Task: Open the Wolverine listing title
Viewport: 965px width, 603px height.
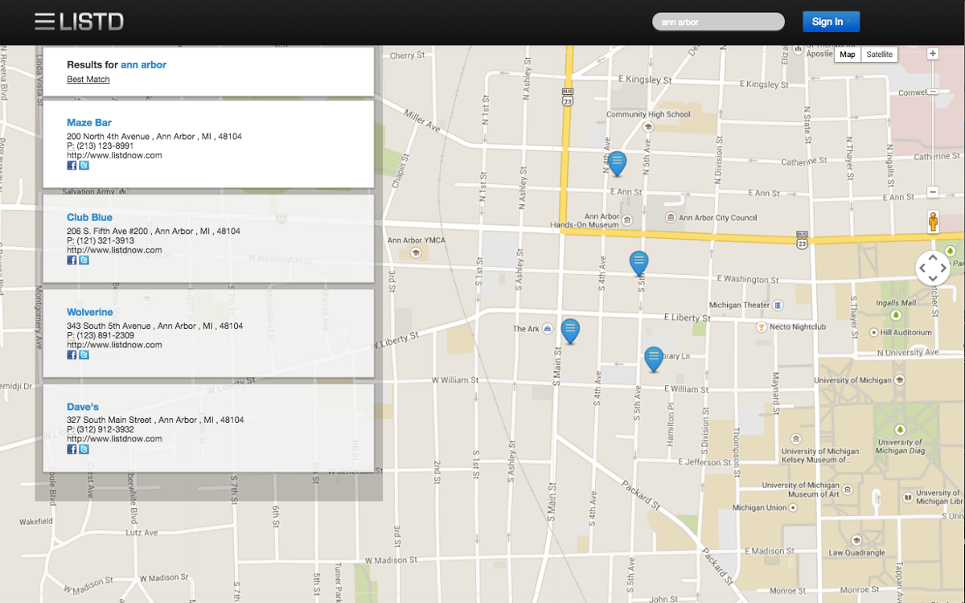Action: (89, 312)
